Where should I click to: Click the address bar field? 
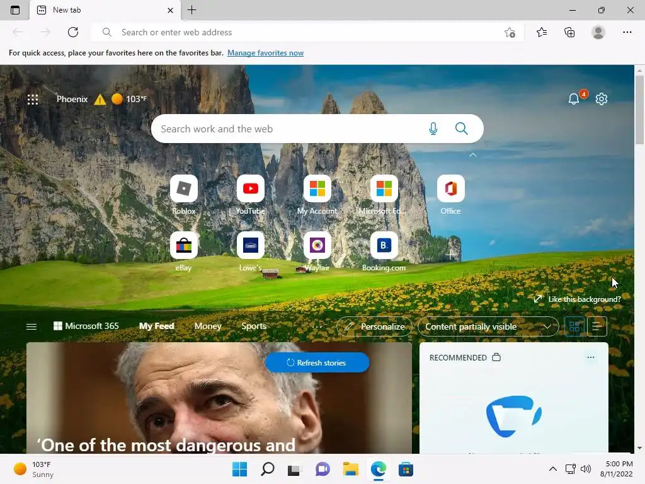click(x=307, y=32)
